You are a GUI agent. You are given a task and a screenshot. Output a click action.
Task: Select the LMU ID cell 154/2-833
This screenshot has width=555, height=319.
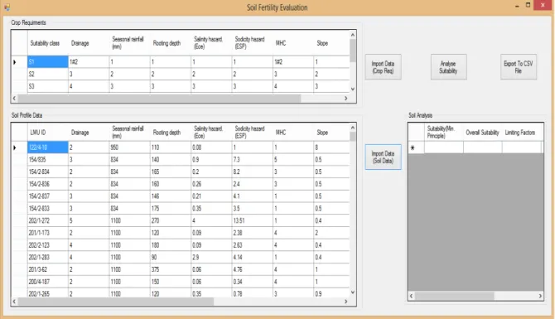tap(48, 209)
